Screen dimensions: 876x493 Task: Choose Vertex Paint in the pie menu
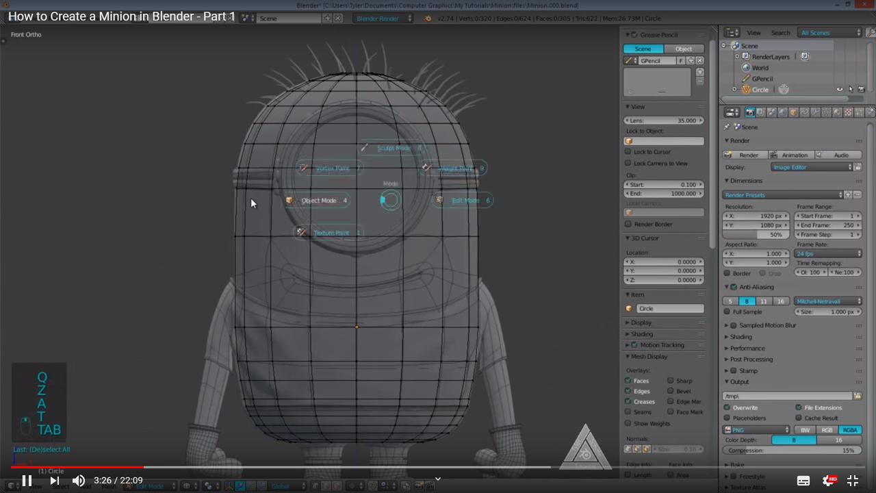[328, 168]
